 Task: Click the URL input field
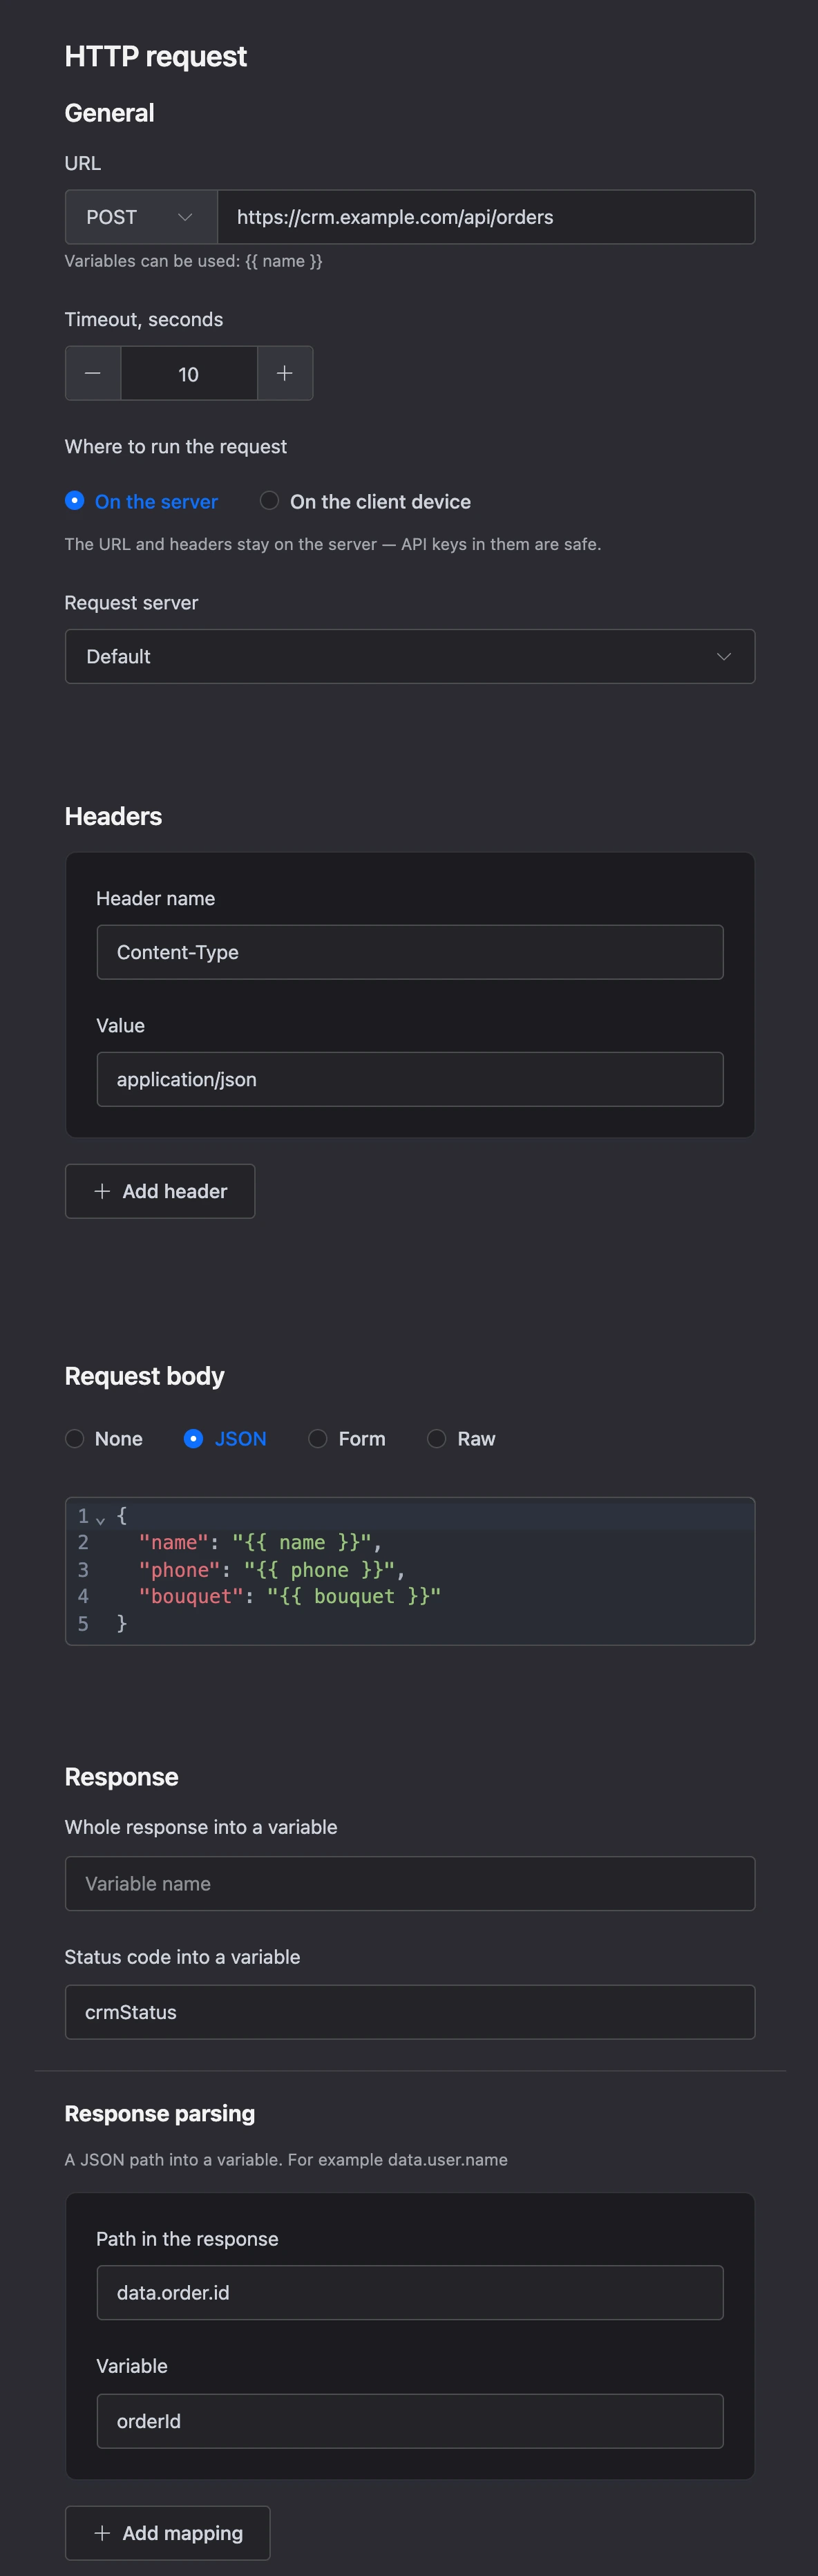click(486, 217)
